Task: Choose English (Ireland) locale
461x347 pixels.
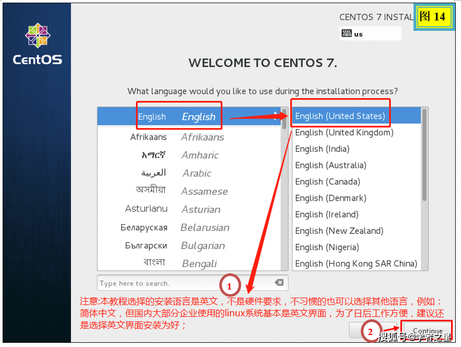Action: (357, 215)
